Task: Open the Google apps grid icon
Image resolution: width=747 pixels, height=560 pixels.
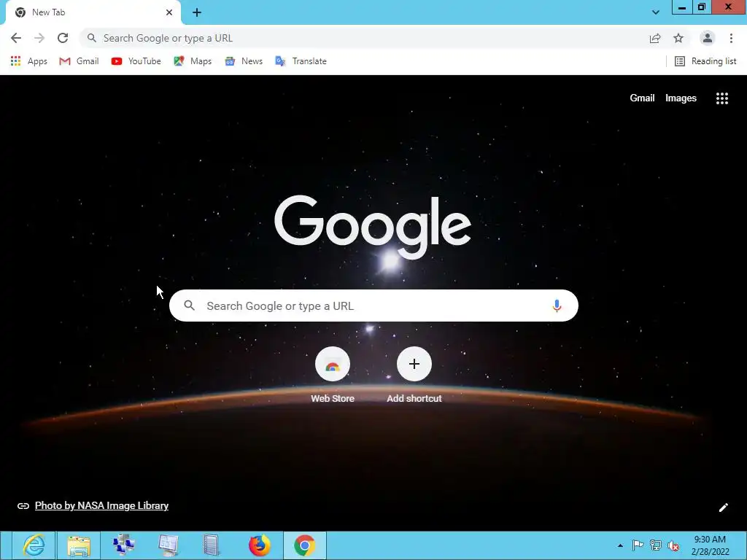Action: tap(721, 98)
